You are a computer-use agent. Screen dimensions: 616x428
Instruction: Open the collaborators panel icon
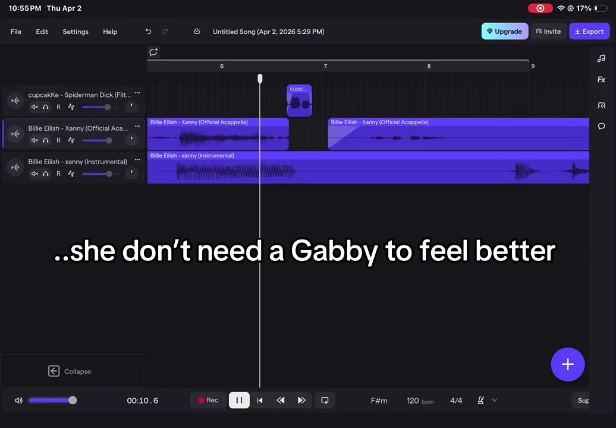[601, 105]
